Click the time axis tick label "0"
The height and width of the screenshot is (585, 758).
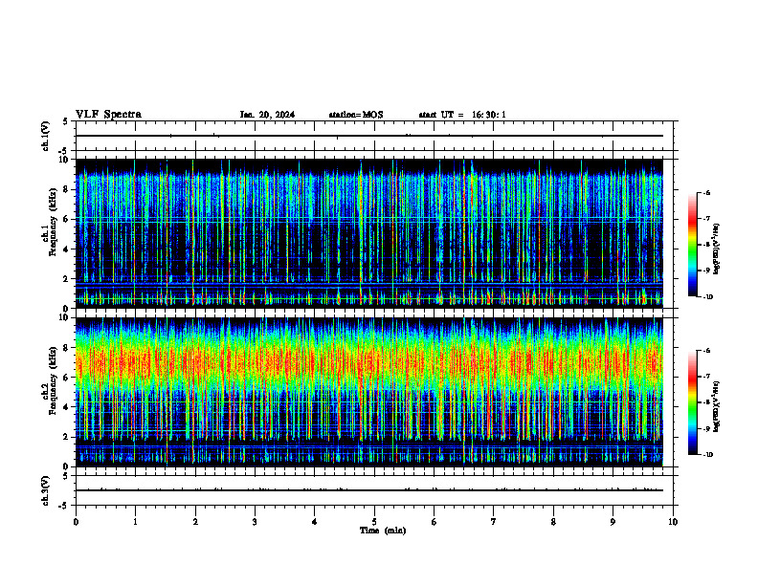[76, 522]
